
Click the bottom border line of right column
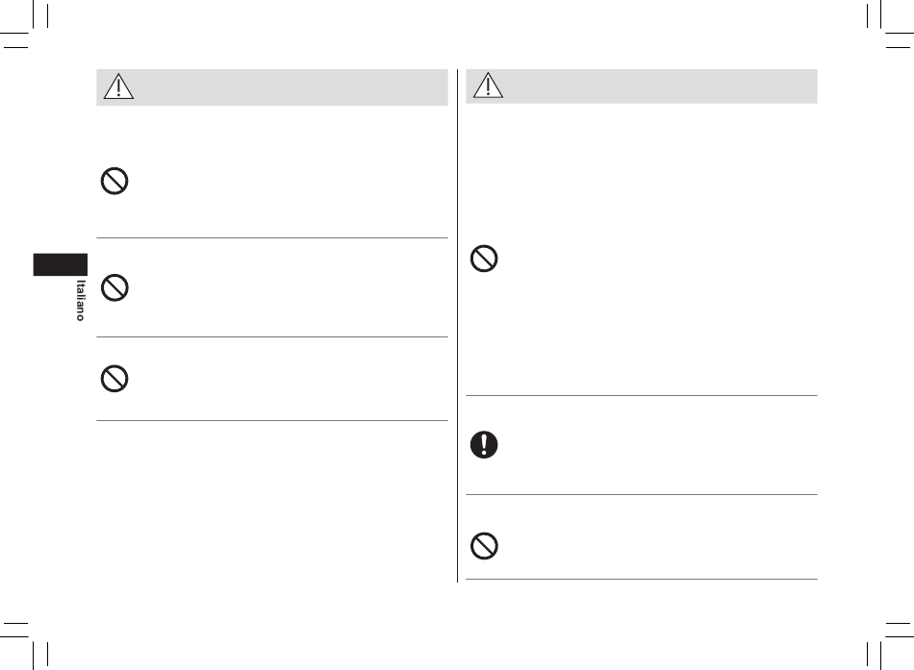coord(642,580)
